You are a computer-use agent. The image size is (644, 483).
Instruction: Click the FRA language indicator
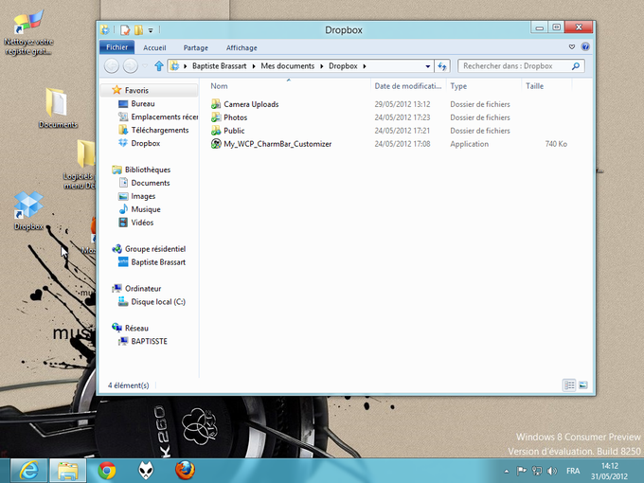click(x=573, y=471)
